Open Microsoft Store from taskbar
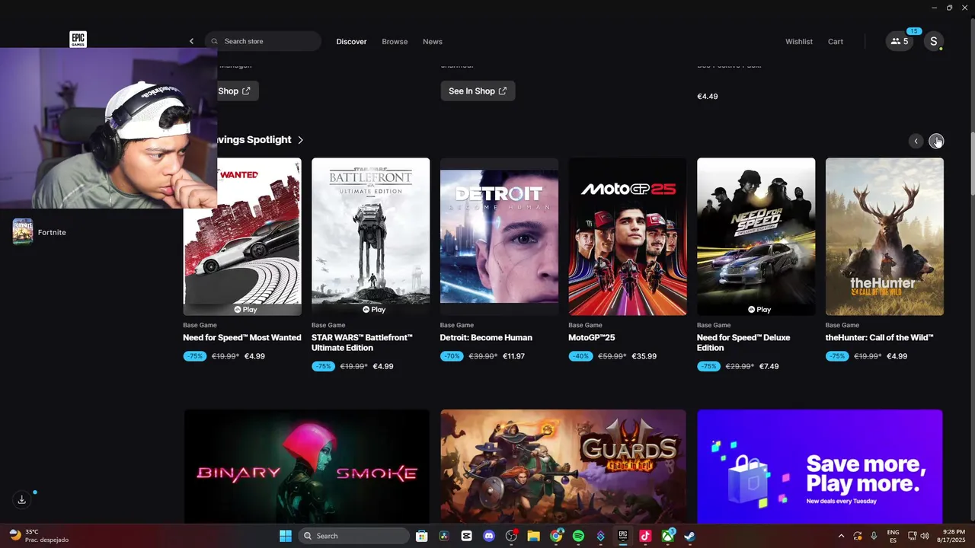 click(x=421, y=536)
